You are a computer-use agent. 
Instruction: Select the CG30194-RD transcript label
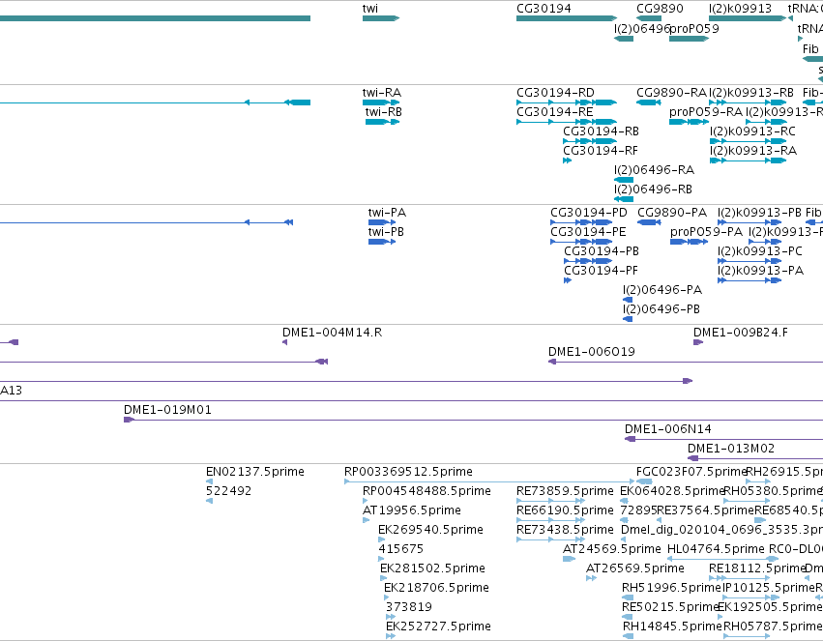click(555, 93)
